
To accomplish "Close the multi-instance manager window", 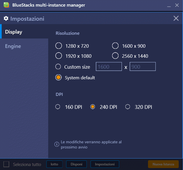I will click(177, 5).
